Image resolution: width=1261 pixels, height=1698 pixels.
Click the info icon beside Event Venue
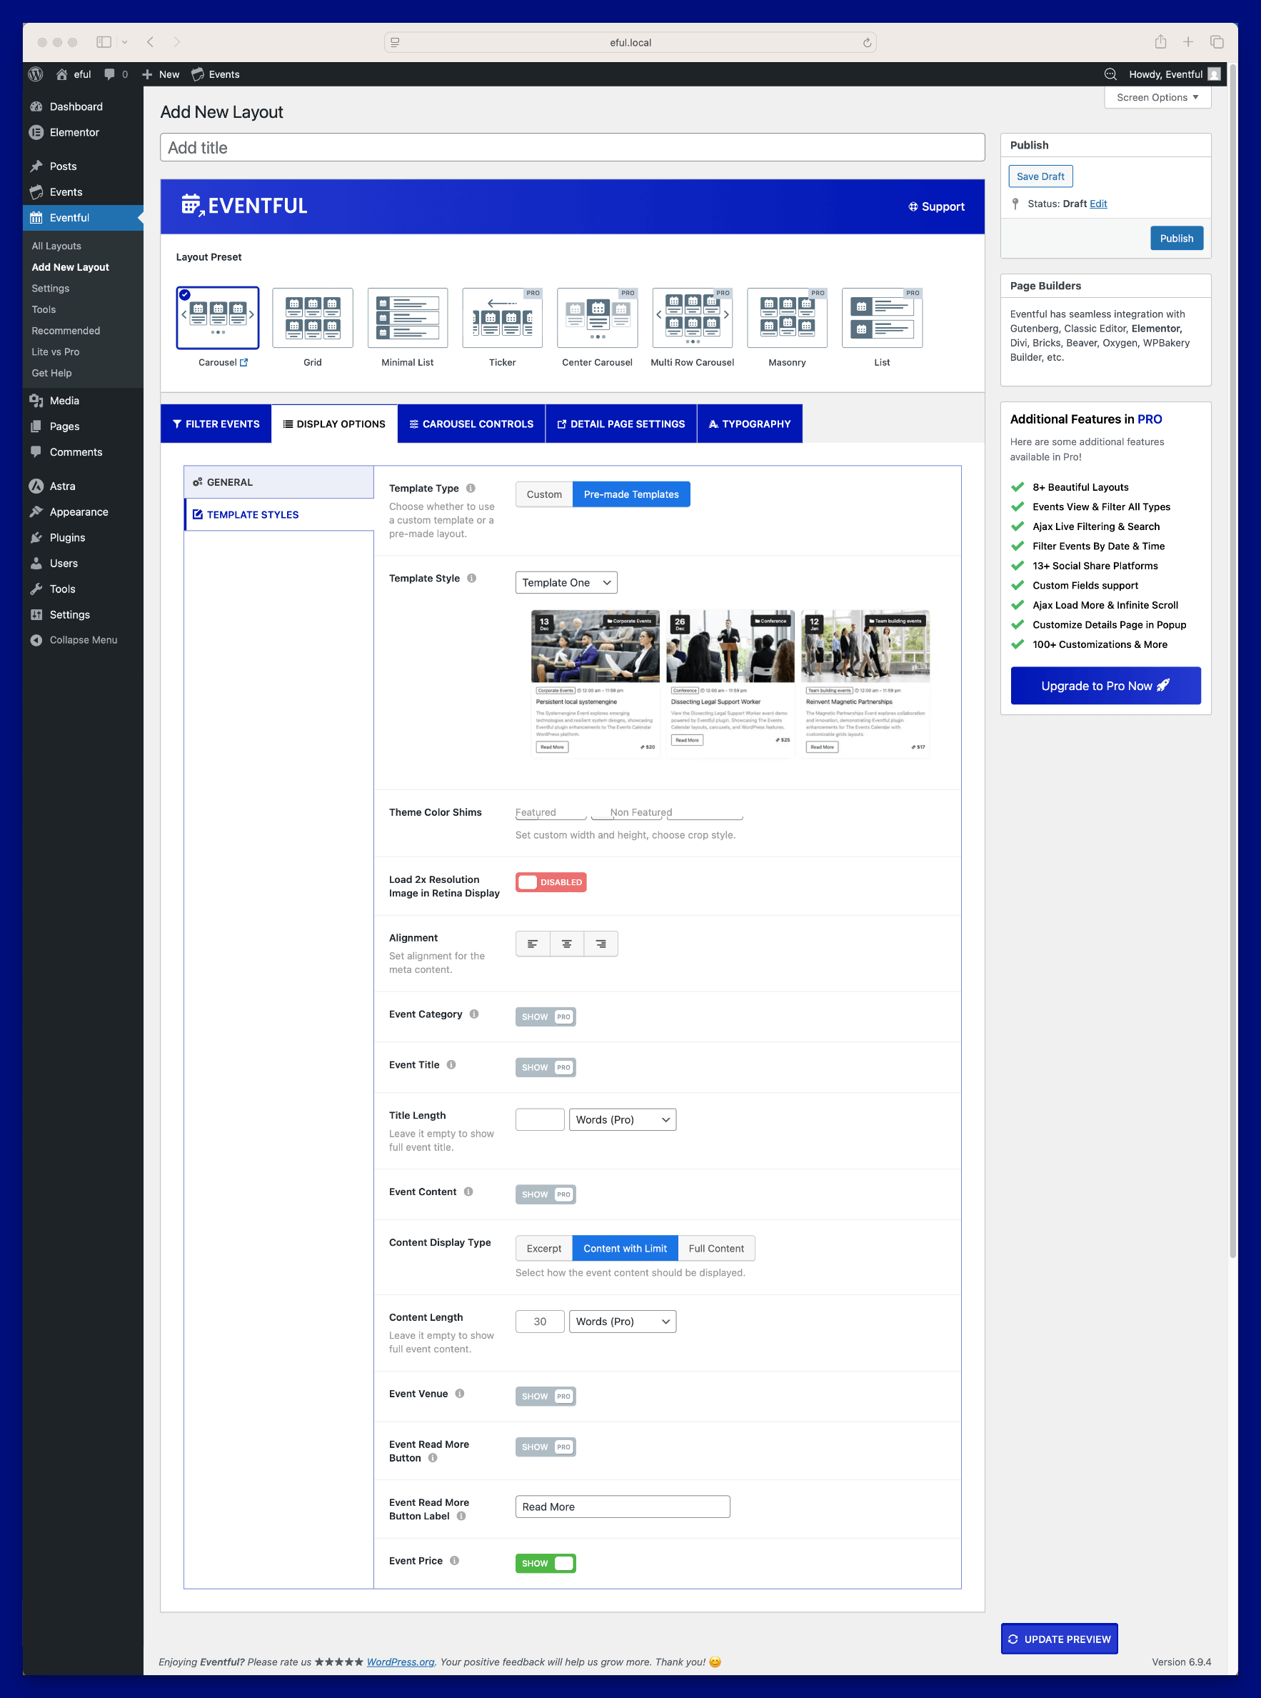tap(460, 1394)
